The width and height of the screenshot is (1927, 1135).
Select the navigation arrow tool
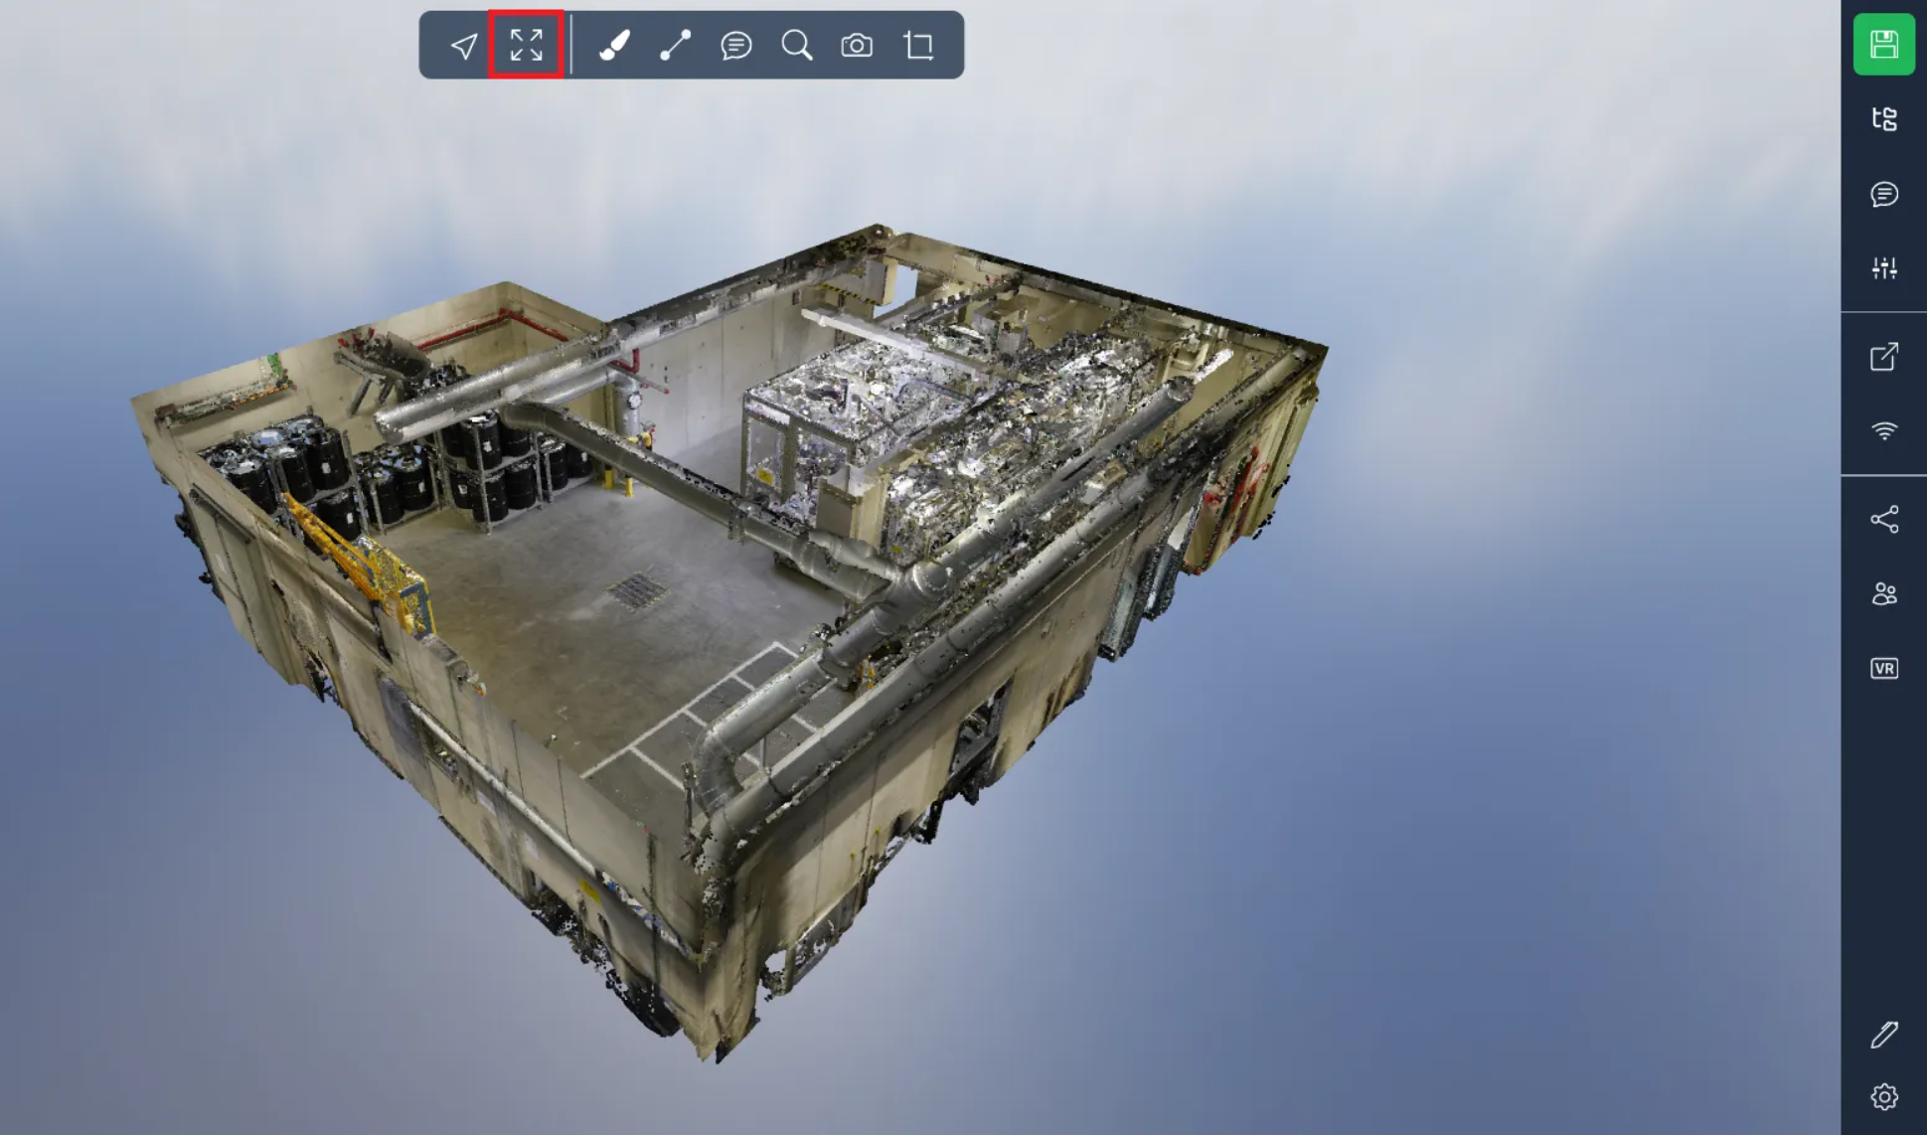pos(464,46)
